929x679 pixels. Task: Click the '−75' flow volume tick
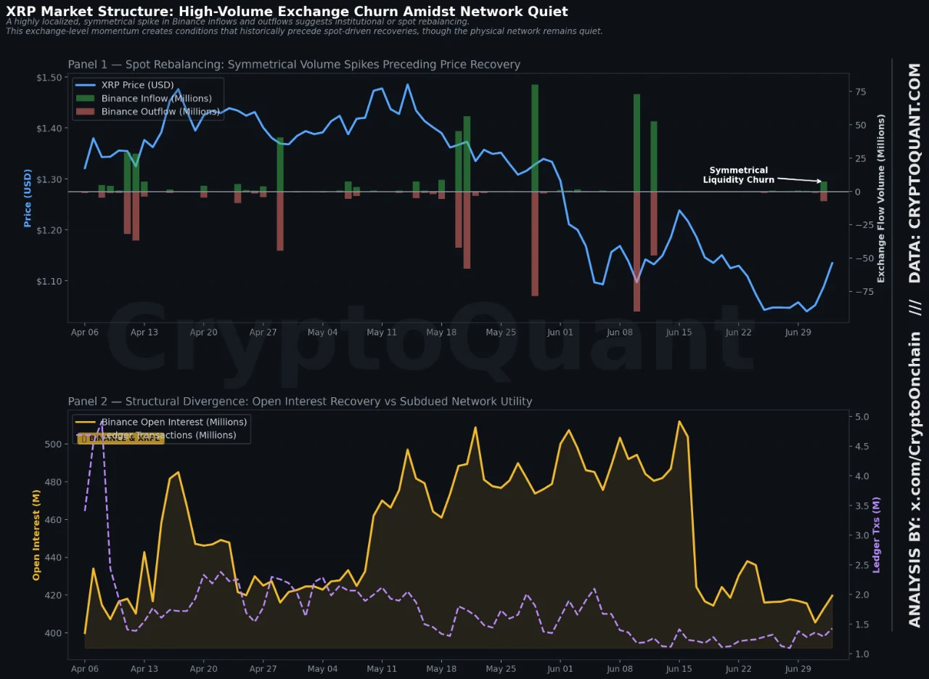(x=864, y=291)
